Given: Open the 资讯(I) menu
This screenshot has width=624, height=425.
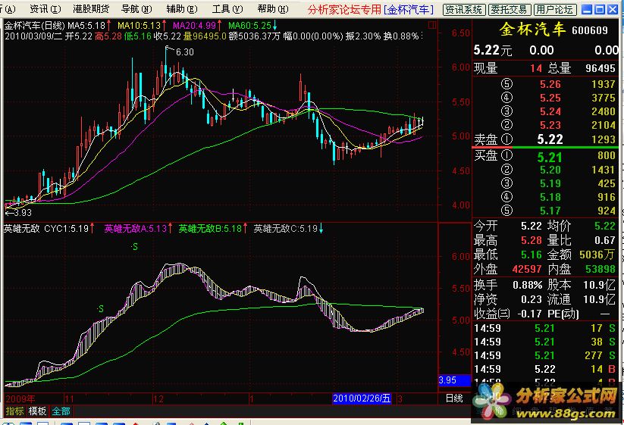Looking at the screenshot, I should pyautogui.click(x=45, y=9).
